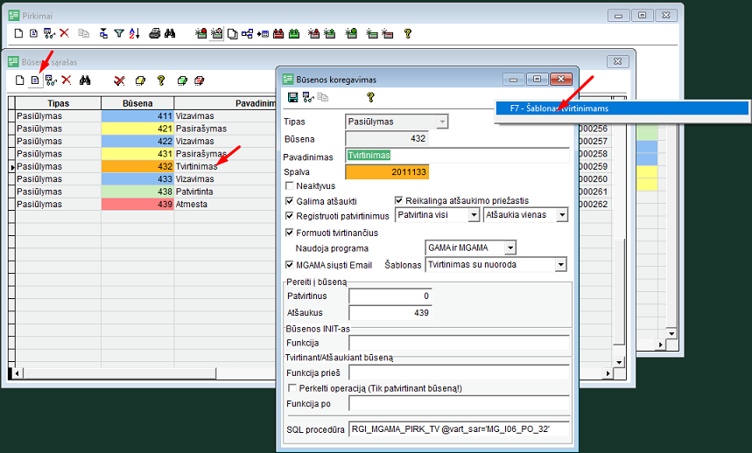
Task: Click the printer icon in Pirkimai toolbar
Action: (x=154, y=34)
